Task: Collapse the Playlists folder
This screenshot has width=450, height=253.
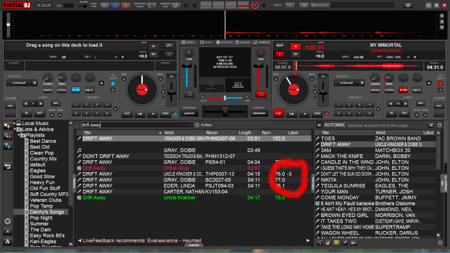Action: coord(19,135)
